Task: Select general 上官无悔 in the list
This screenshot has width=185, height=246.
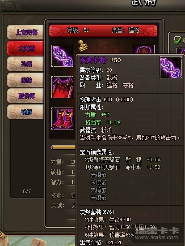Action: (25, 32)
